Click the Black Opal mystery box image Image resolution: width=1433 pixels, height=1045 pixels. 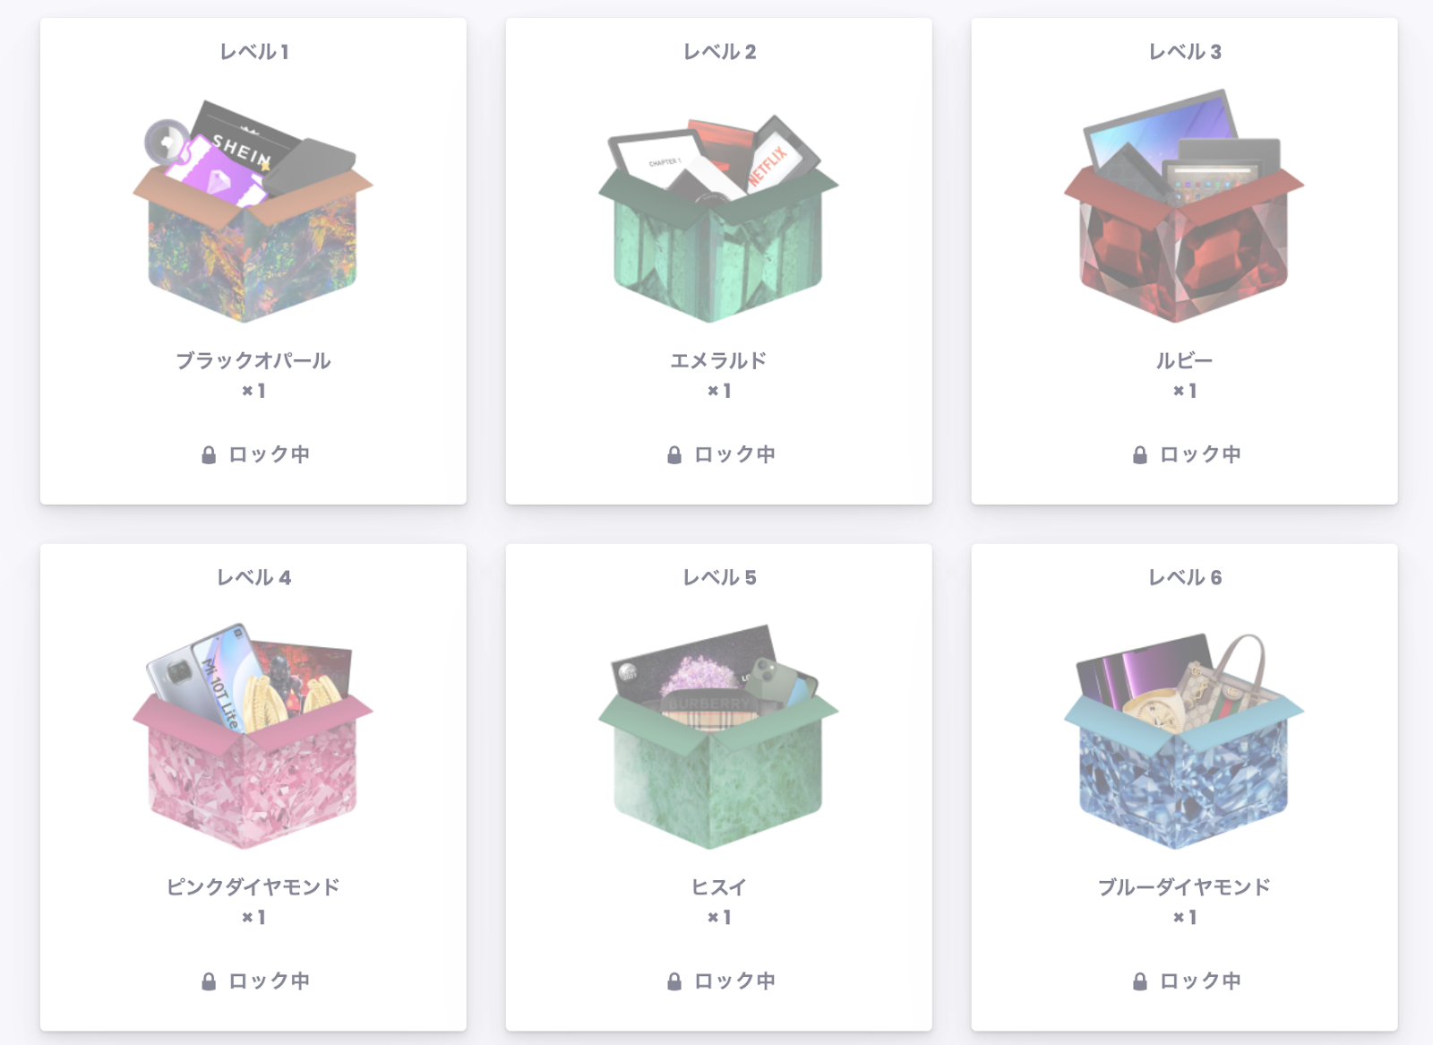(253, 211)
